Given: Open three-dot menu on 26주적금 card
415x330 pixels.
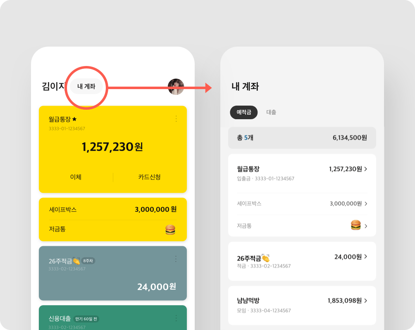Looking at the screenshot, I should [176, 259].
